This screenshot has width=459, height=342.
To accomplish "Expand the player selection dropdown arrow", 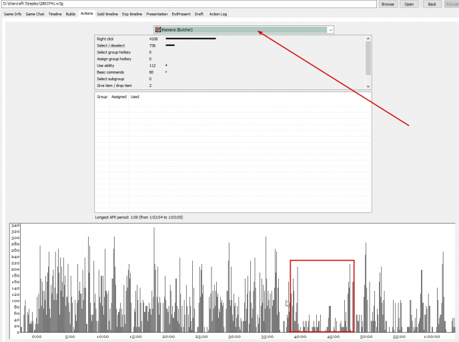I will (x=330, y=29).
